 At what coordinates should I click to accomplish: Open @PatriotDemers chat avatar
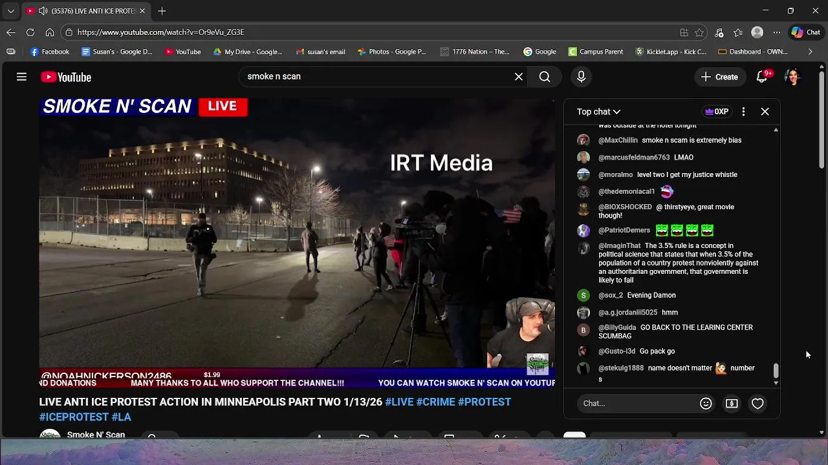[583, 230]
